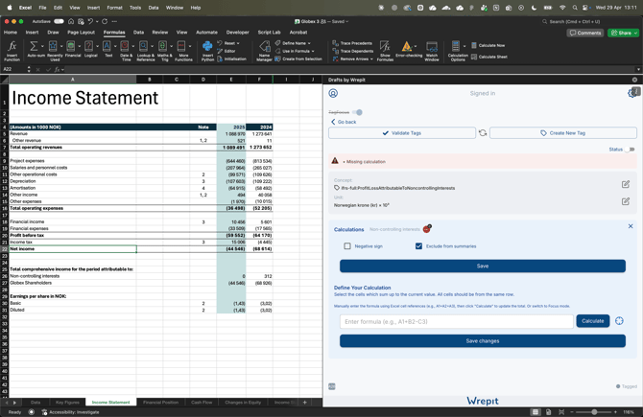Adjust the zoom slider in status bar
The image size is (643, 417).
tap(594, 411)
